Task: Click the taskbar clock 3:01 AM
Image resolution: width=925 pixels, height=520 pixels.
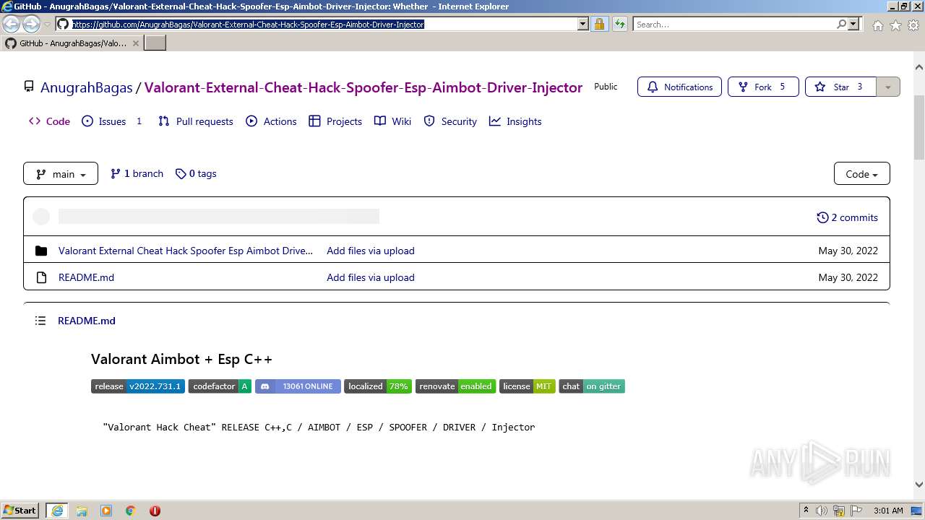Action: 888,511
